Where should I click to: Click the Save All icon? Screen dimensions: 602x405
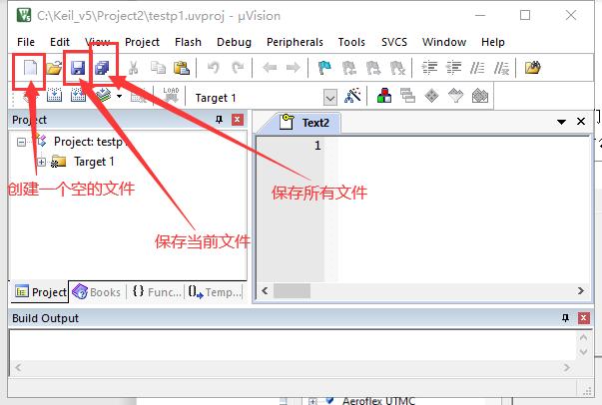tap(102, 68)
